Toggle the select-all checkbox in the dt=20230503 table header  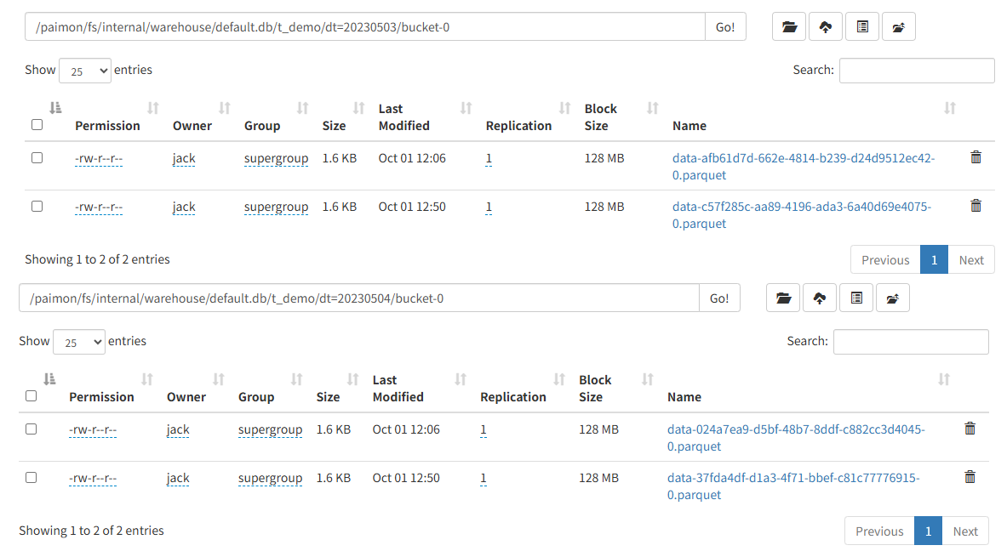tap(37, 125)
